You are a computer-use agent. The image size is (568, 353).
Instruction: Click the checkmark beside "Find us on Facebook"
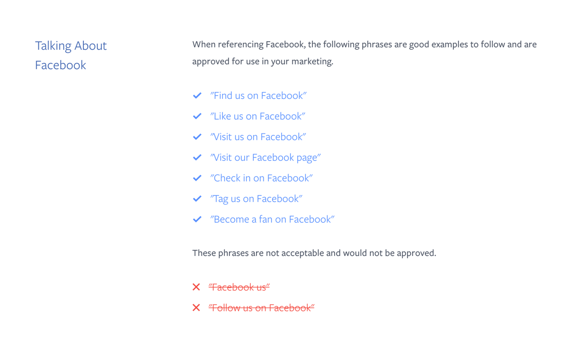point(197,96)
